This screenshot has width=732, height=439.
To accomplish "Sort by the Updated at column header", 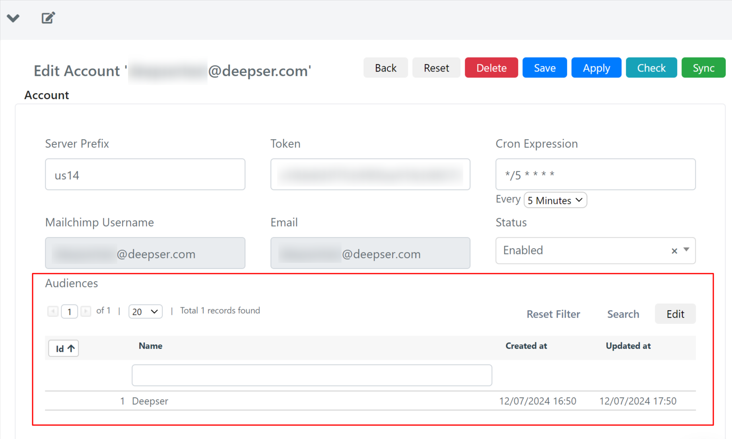I will point(628,346).
